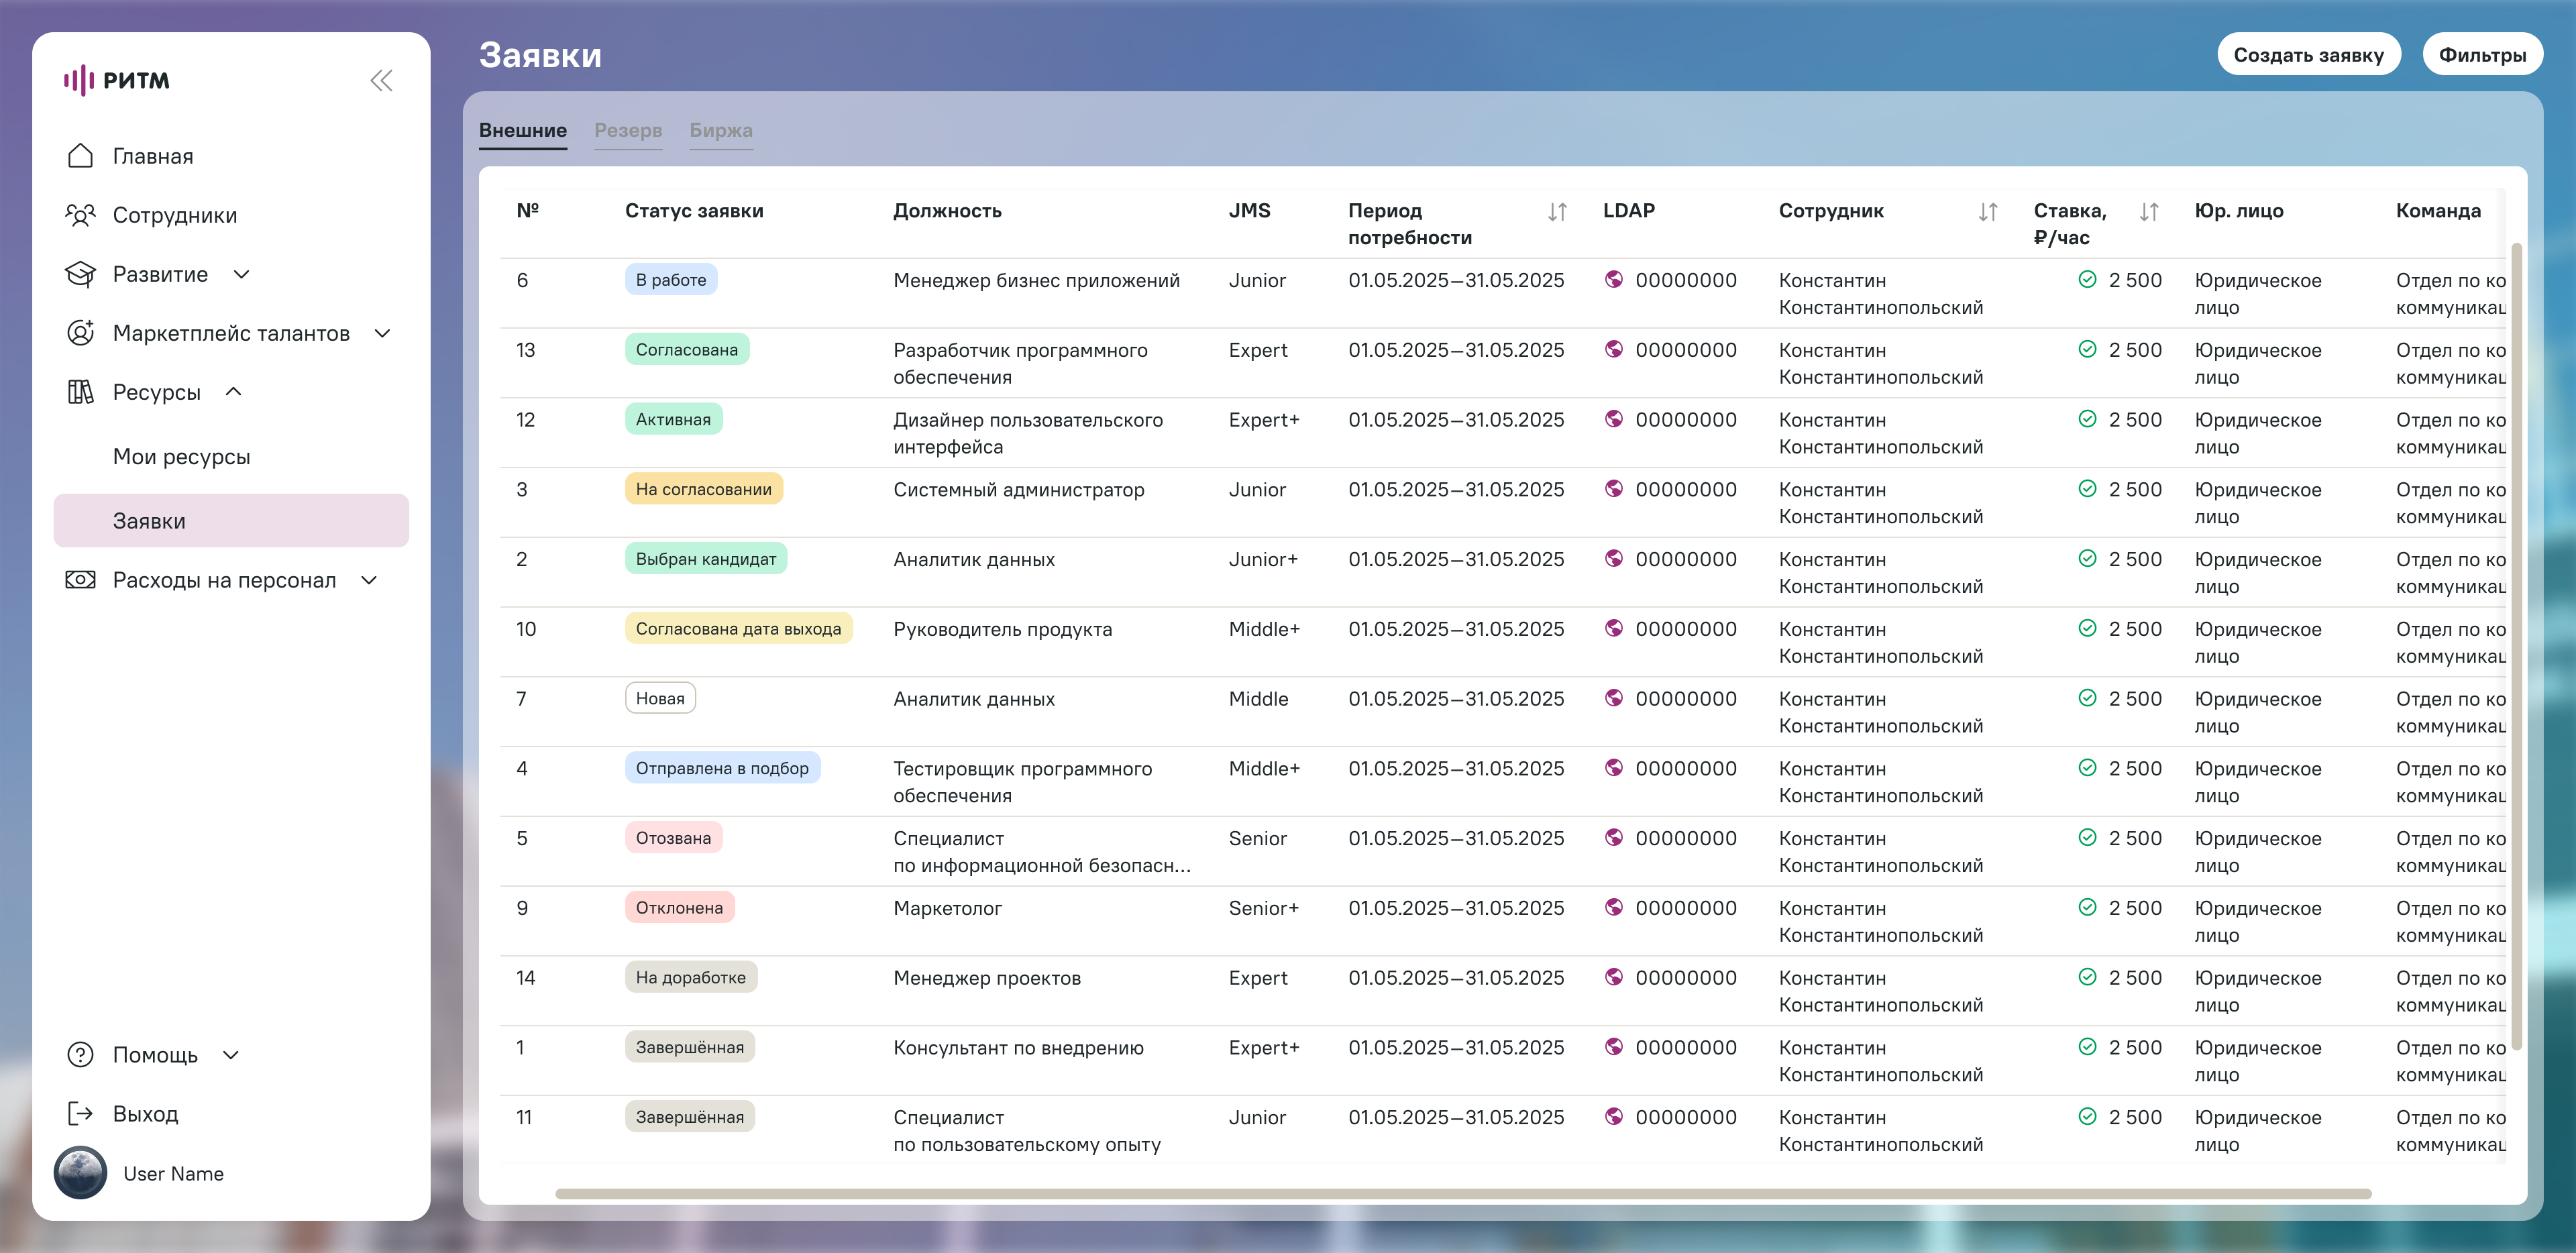Click the Главная home icon
Viewport: 2576px width, 1253px height.
pos(80,156)
